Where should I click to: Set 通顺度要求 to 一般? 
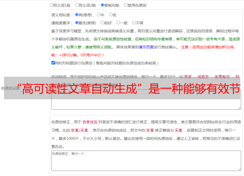tap(118, 23)
